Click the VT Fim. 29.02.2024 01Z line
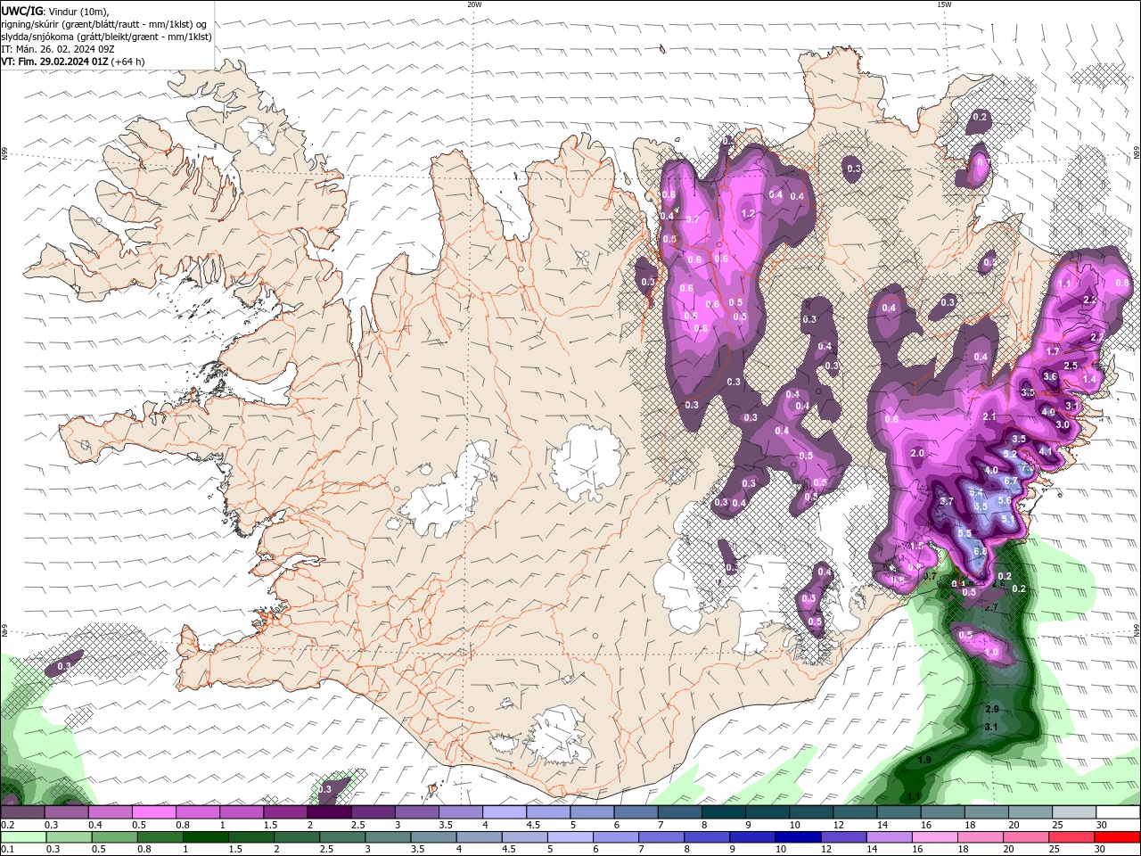Image resolution: width=1141 pixels, height=856 pixels. (73, 62)
